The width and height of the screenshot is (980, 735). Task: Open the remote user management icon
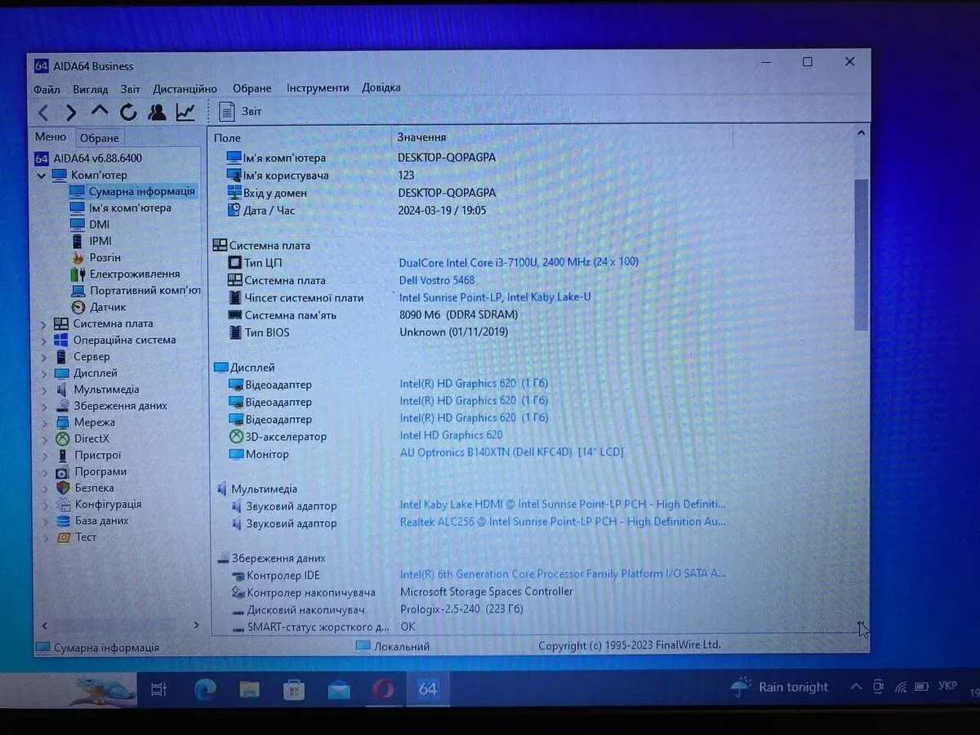[x=157, y=113]
